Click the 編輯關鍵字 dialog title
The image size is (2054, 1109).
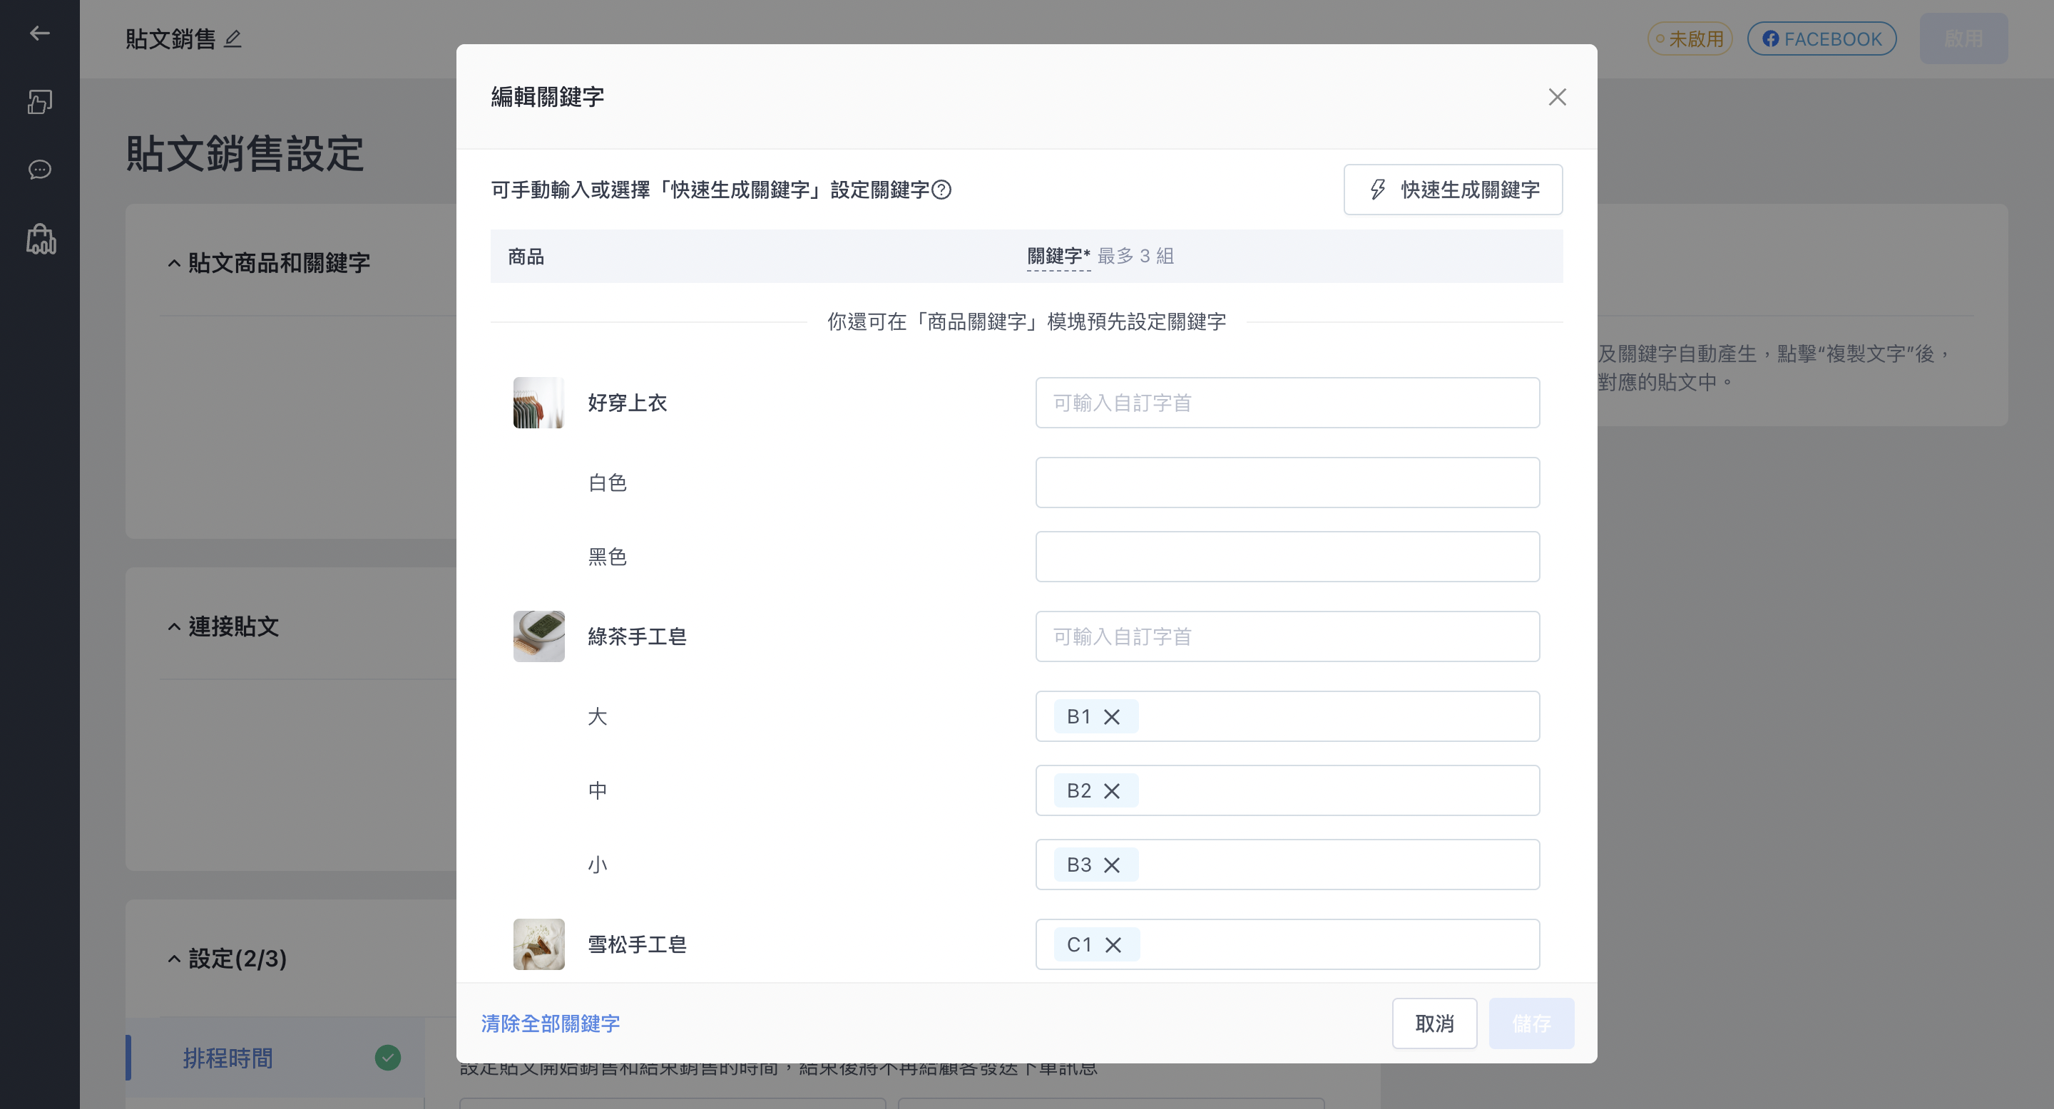pyautogui.click(x=547, y=97)
